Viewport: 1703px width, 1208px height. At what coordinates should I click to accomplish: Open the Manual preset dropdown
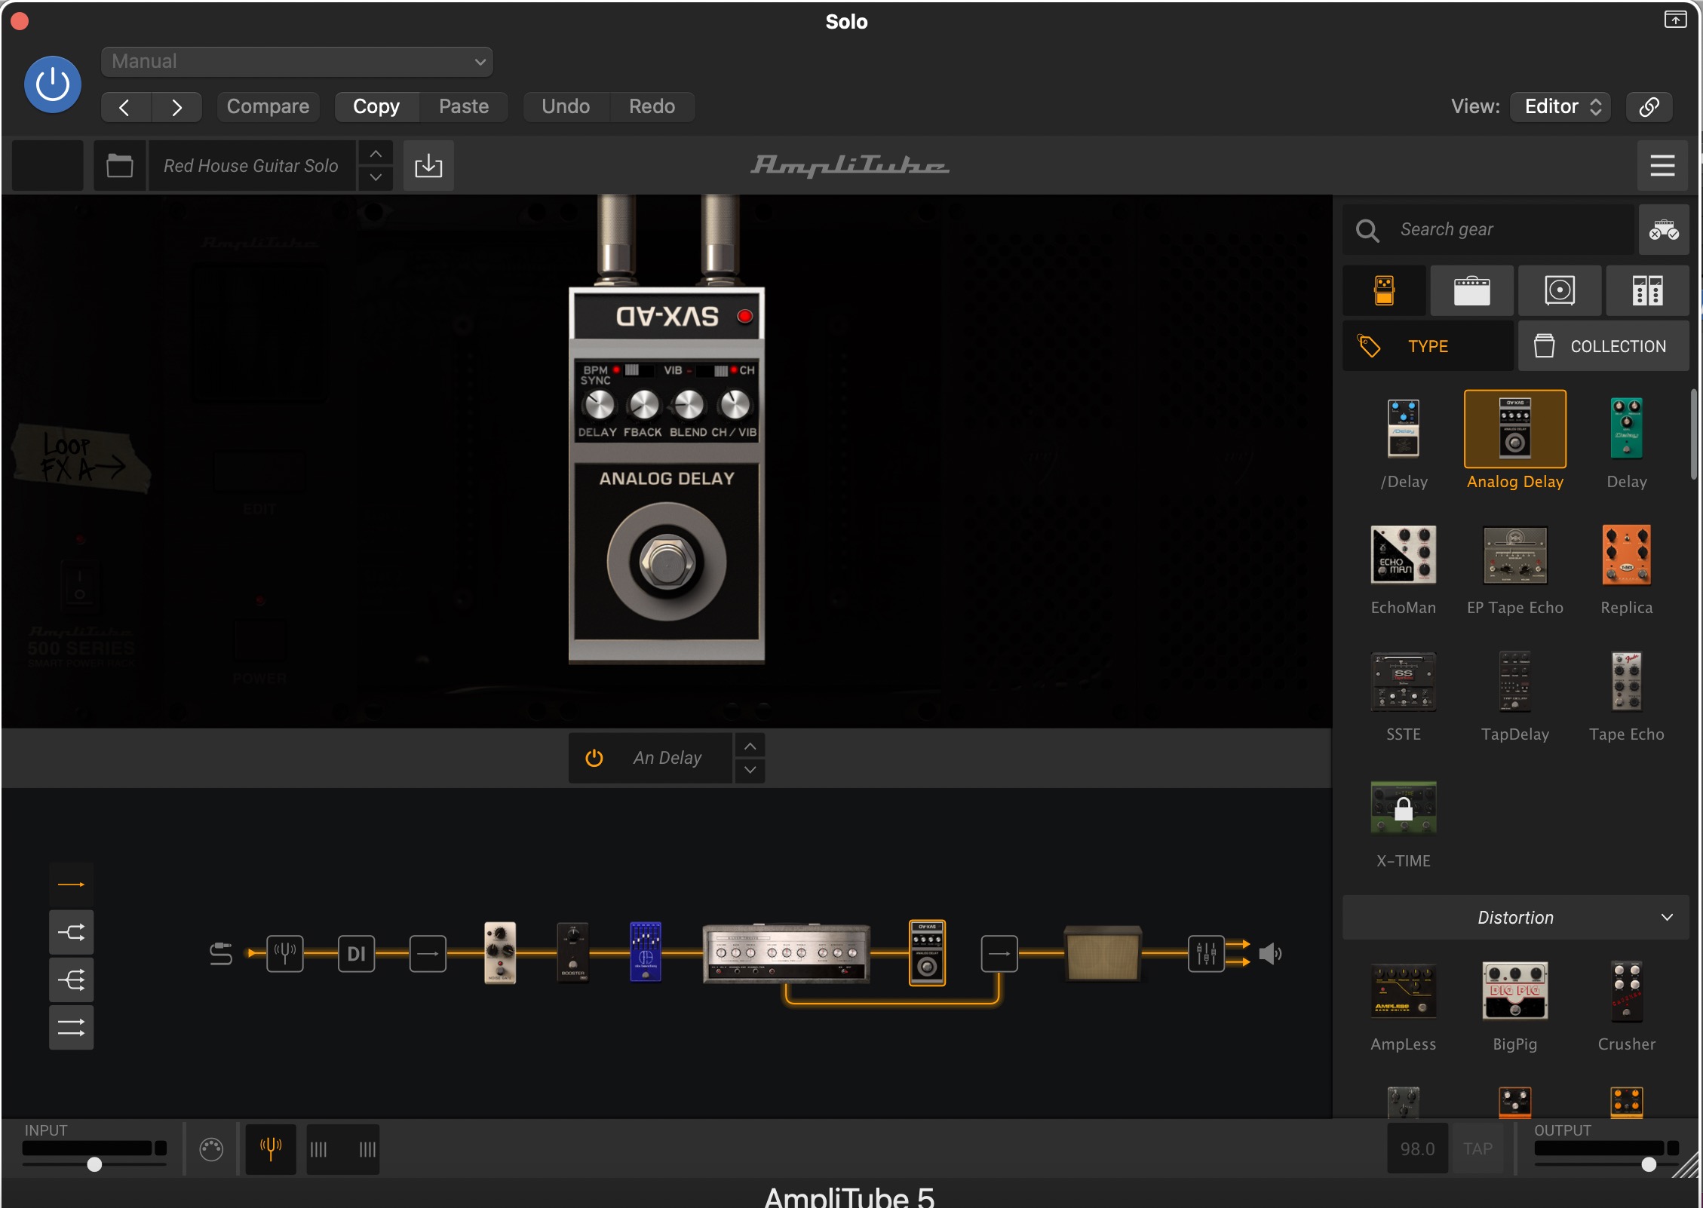click(297, 62)
